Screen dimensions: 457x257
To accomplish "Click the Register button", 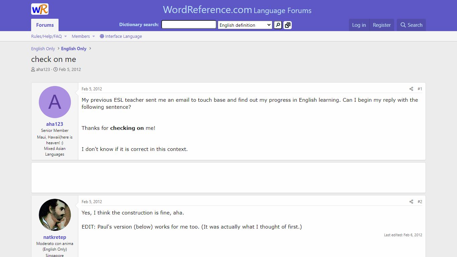I will click(382, 25).
